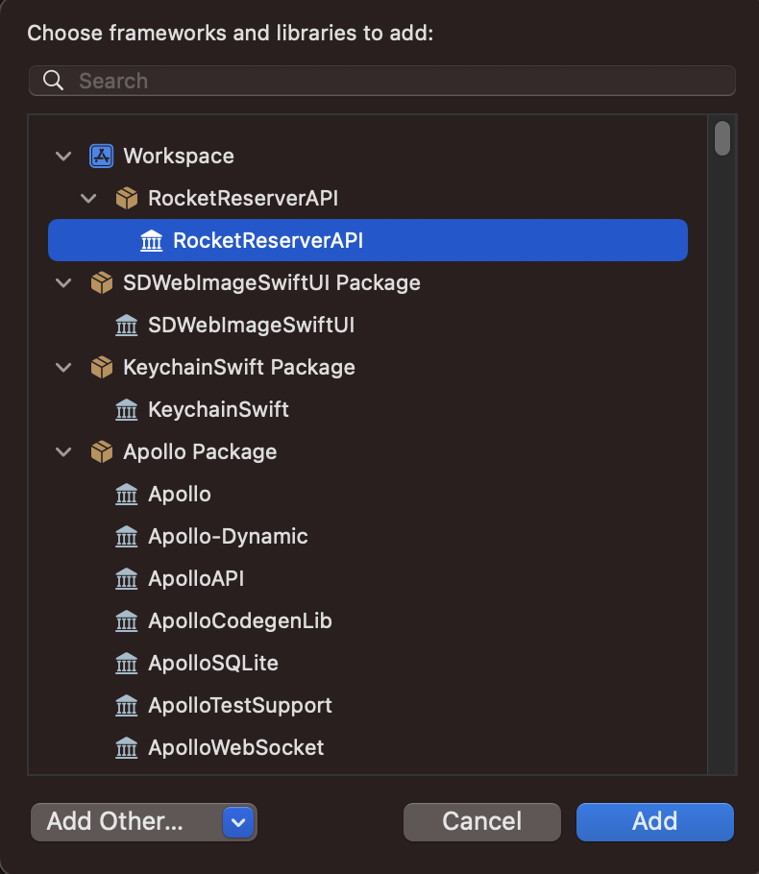Select the Apollo Package label
Image resolution: width=759 pixels, height=874 pixels.
[200, 452]
